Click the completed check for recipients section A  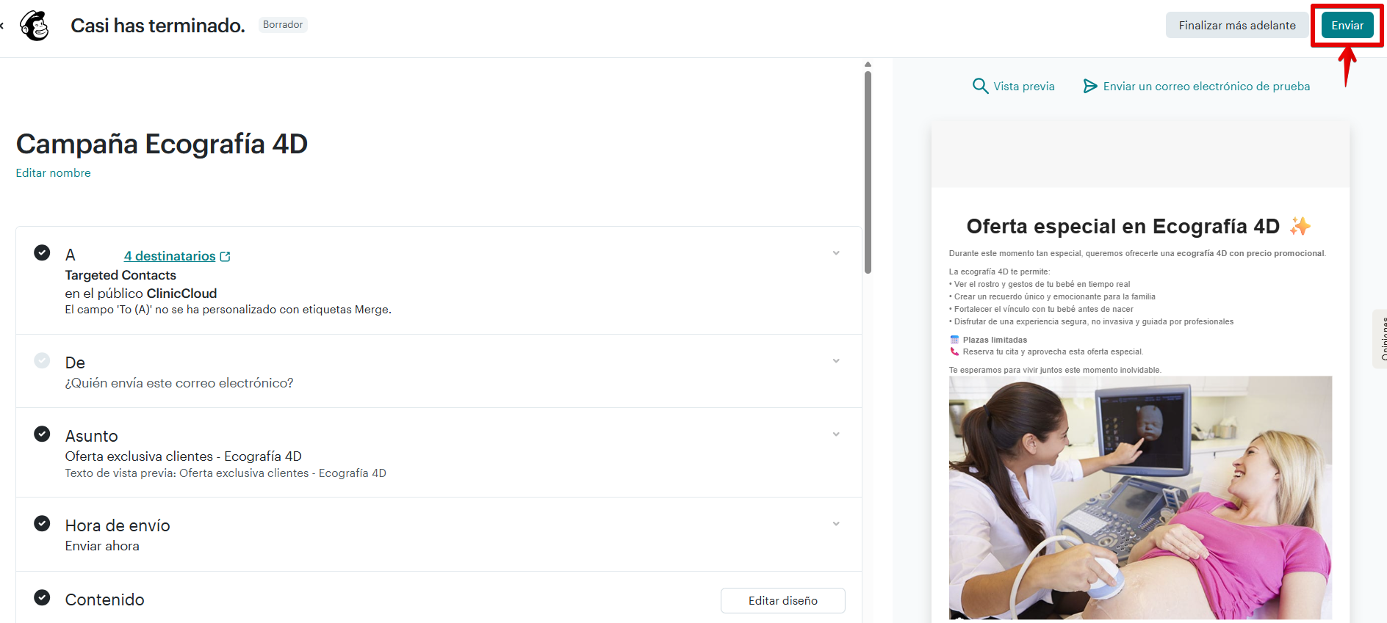click(x=43, y=252)
